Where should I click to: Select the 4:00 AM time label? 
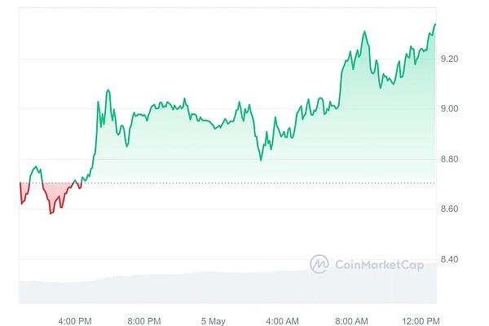[x=282, y=321]
